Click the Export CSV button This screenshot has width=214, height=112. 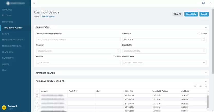(x=191, y=14)
